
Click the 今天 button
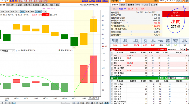pyautogui.click(x=178, y=1)
